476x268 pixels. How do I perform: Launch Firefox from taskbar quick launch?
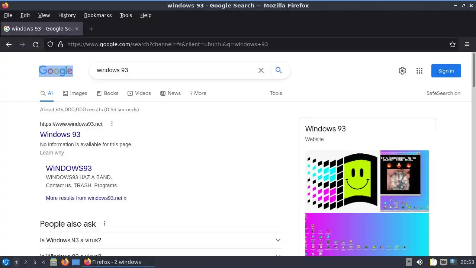[x=65, y=262]
